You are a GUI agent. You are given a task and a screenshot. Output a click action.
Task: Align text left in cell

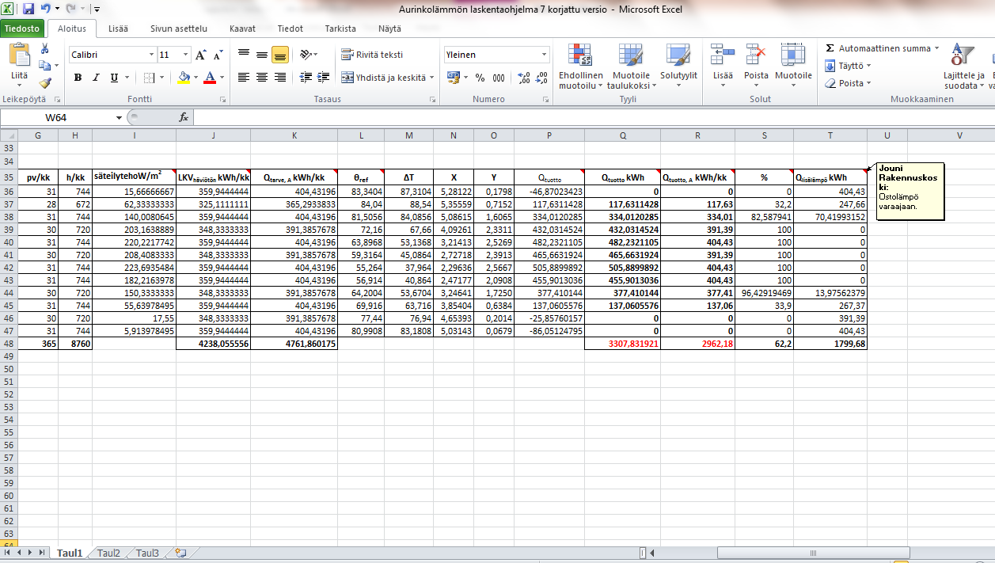(x=244, y=78)
